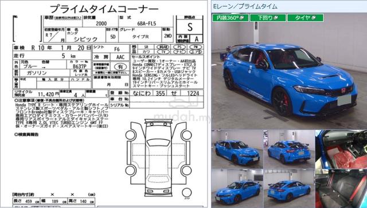Click the model code 6BA-FL5
367x208 pixels.
(147, 23)
